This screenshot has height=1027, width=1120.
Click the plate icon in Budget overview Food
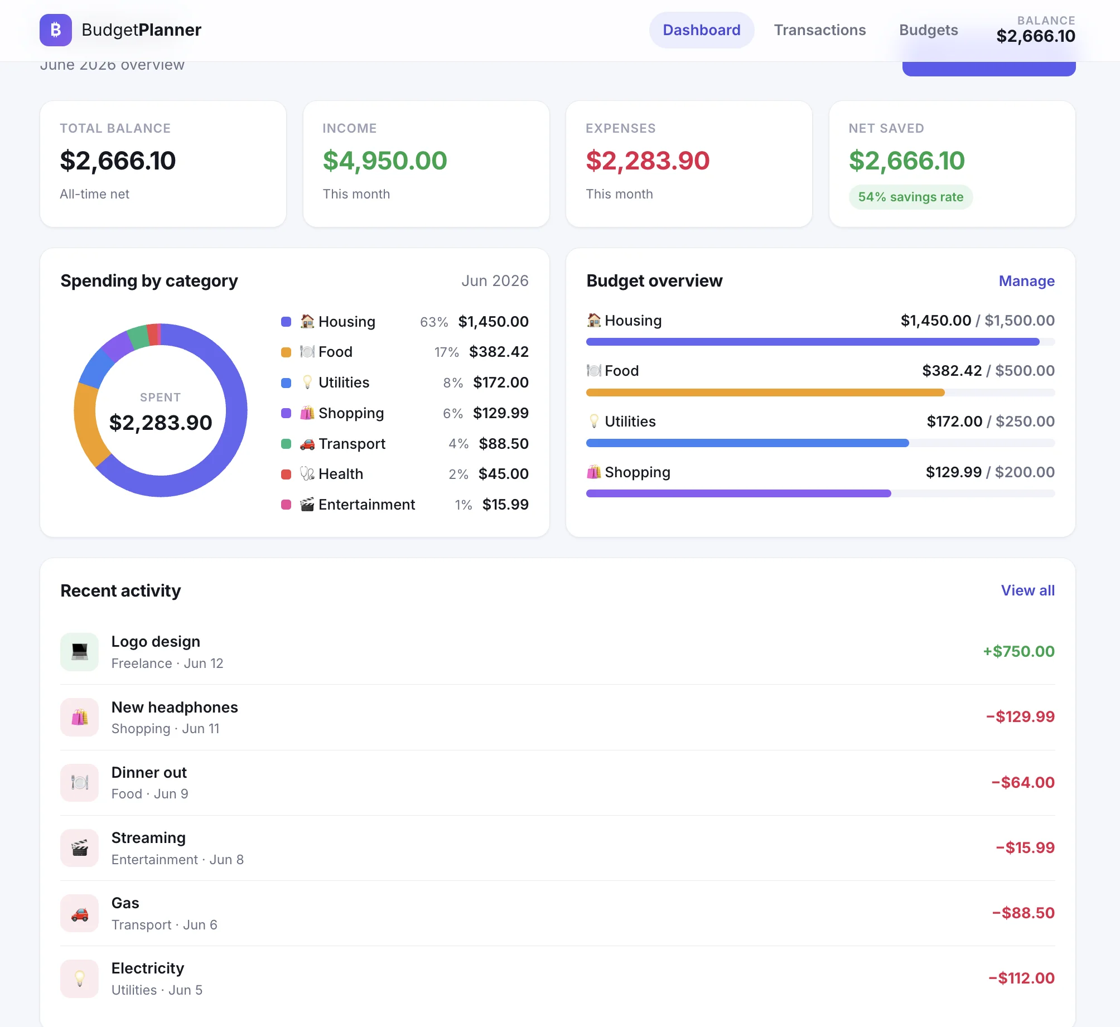(594, 371)
